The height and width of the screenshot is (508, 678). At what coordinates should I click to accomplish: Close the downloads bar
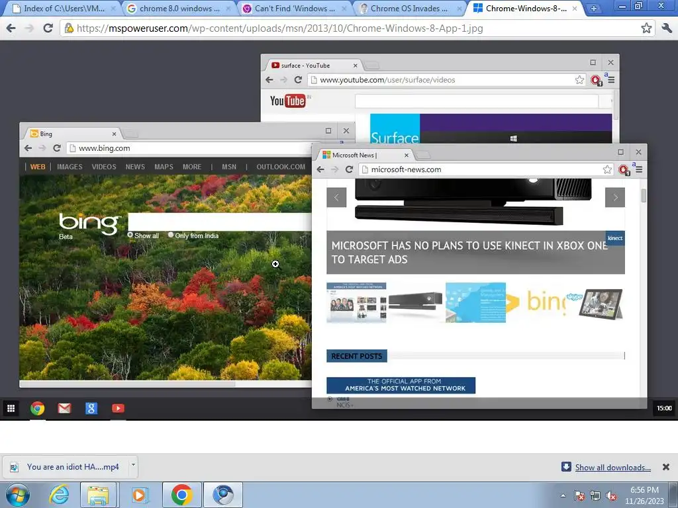(x=666, y=467)
